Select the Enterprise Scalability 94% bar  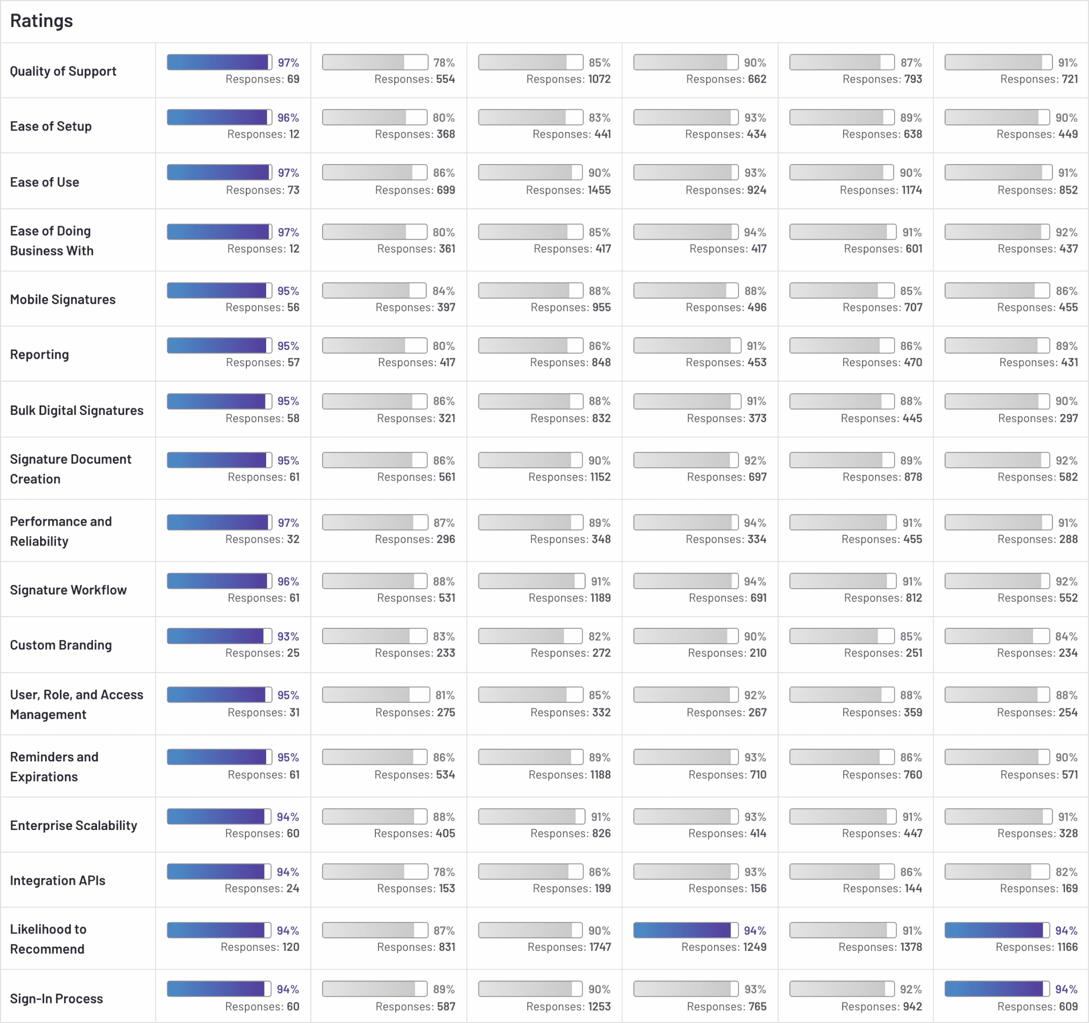click(220, 814)
